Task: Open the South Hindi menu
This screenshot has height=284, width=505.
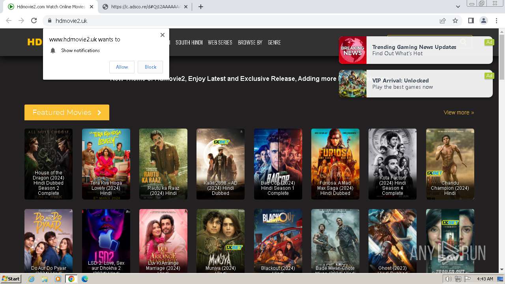Action: pos(189,42)
